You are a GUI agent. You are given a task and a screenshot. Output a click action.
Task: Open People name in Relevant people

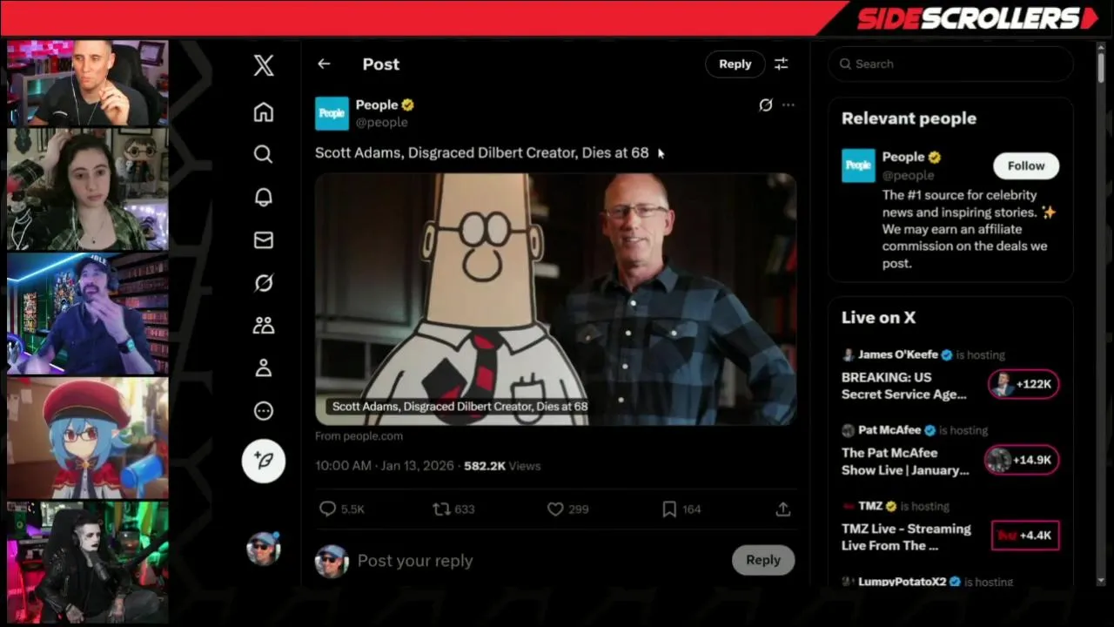[903, 157]
